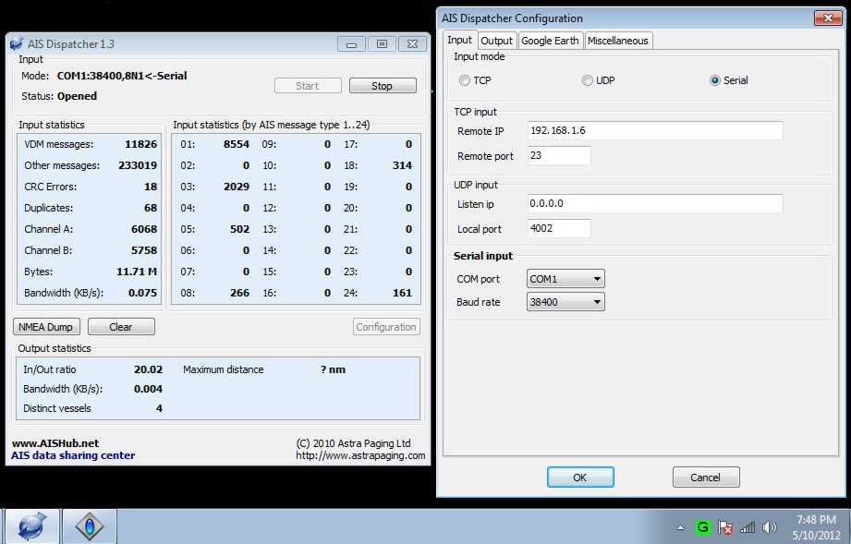Switch to the Input tab
Image resolution: width=851 pixels, height=544 pixels.
[x=460, y=40]
